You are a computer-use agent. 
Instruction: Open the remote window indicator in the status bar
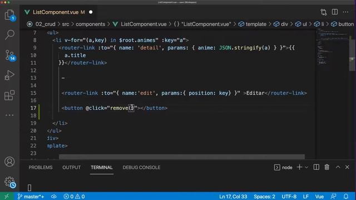7,196
